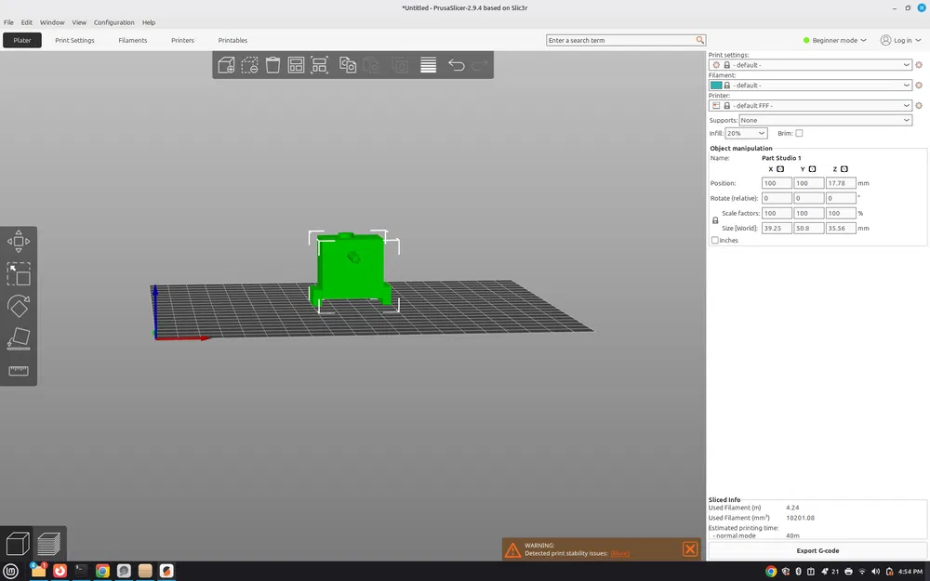Screen dimensions: 930x581
Task: Click the Arrange objects icon
Action: click(296, 65)
